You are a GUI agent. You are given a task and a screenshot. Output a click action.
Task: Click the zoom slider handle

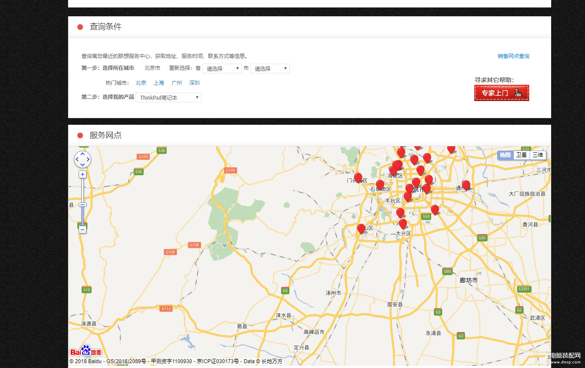[x=83, y=205]
